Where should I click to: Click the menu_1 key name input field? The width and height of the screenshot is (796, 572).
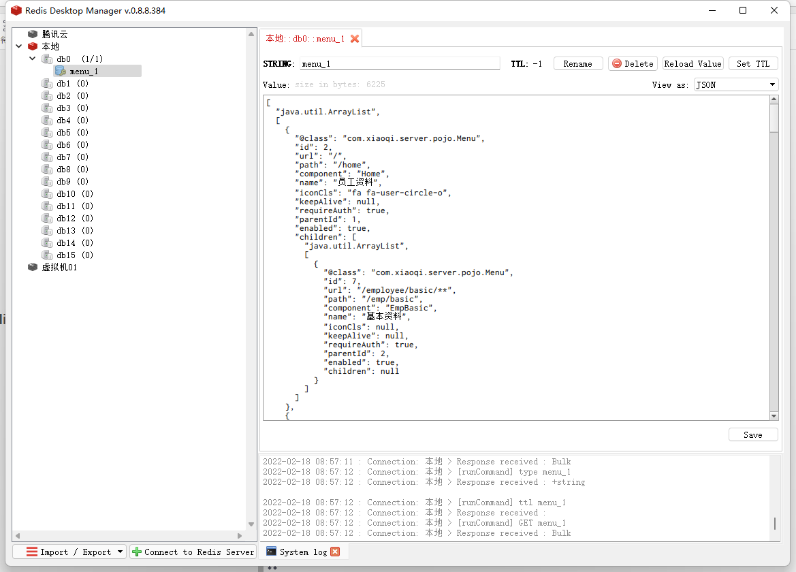(x=400, y=63)
